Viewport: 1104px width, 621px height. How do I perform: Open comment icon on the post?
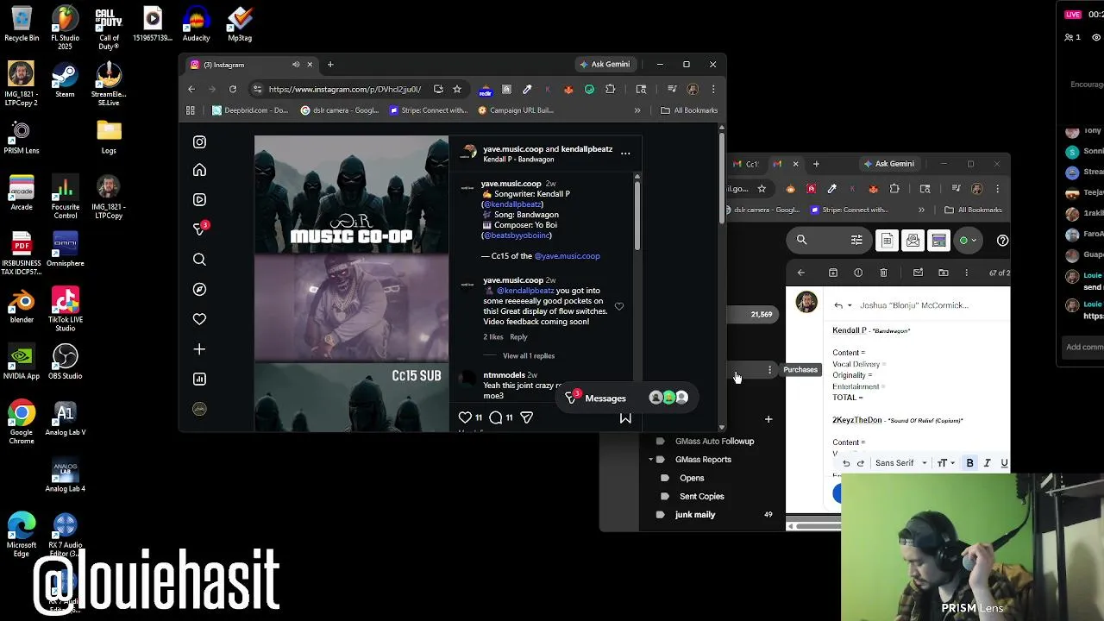[x=496, y=417]
